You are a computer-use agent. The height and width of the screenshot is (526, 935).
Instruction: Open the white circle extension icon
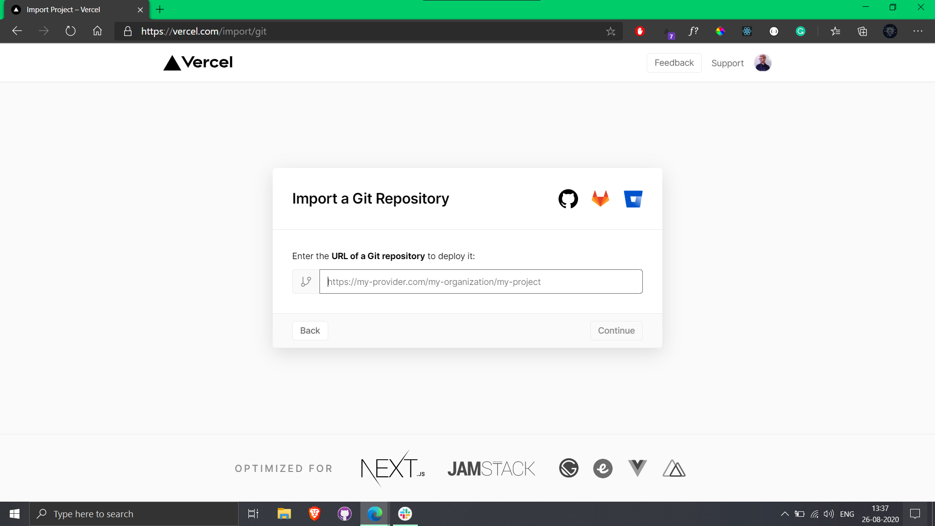774,31
